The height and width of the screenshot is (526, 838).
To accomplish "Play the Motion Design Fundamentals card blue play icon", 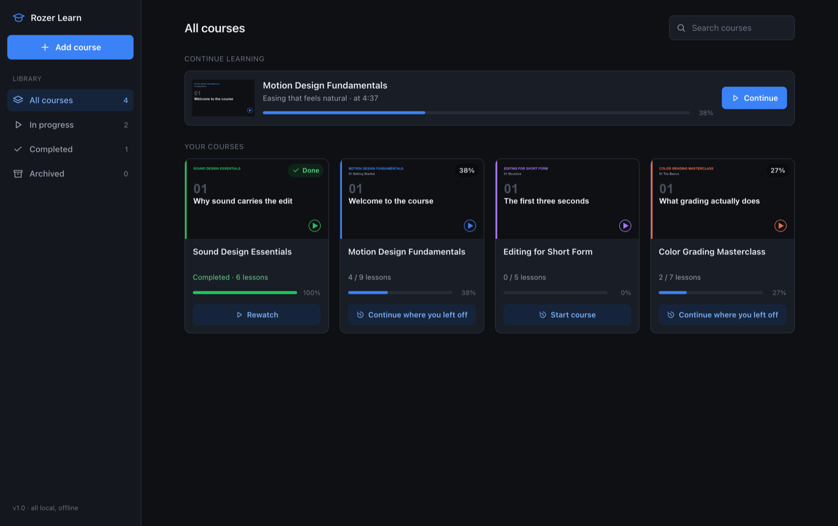I will point(470,226).
